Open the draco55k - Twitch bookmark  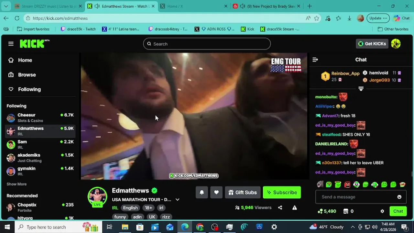tap(78, 29)
